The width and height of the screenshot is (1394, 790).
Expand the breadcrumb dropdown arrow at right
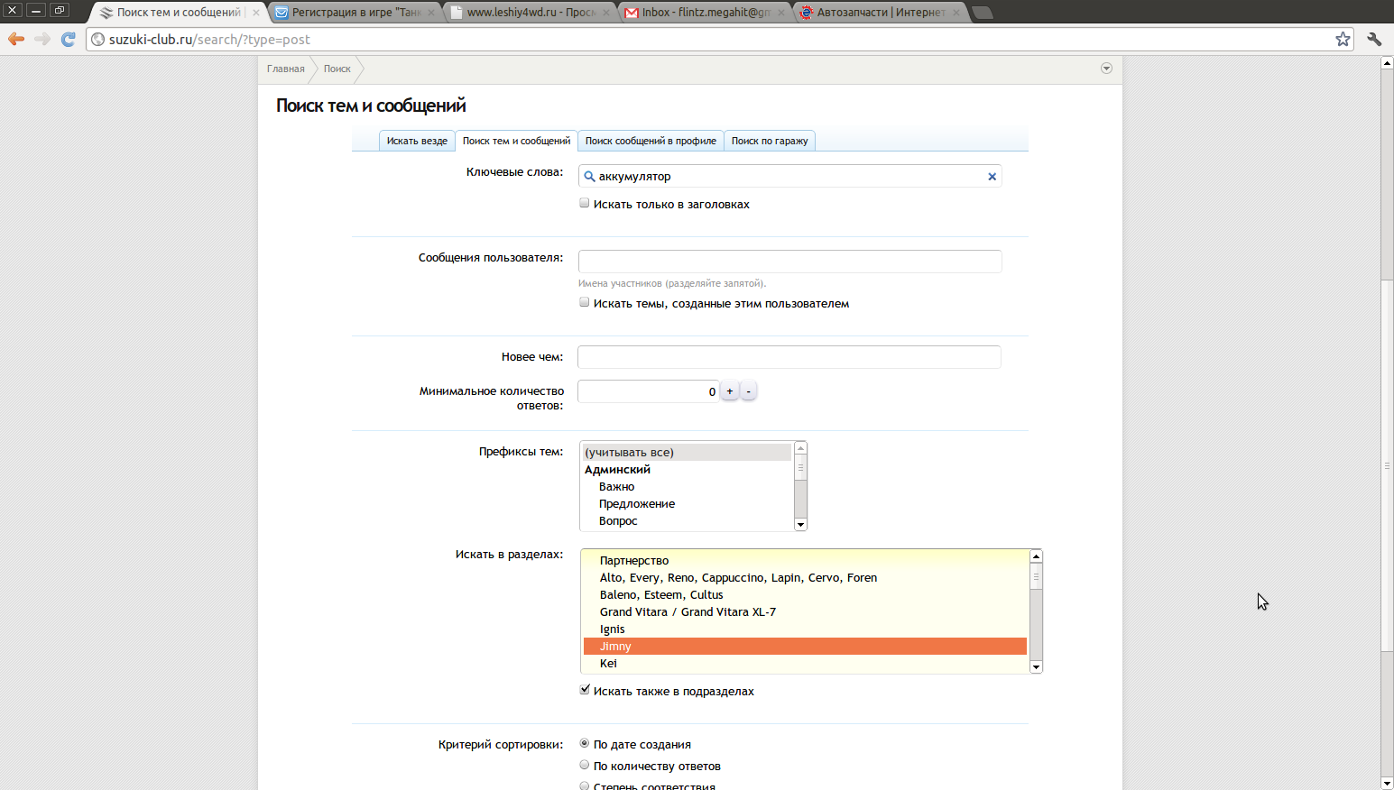1106,69
